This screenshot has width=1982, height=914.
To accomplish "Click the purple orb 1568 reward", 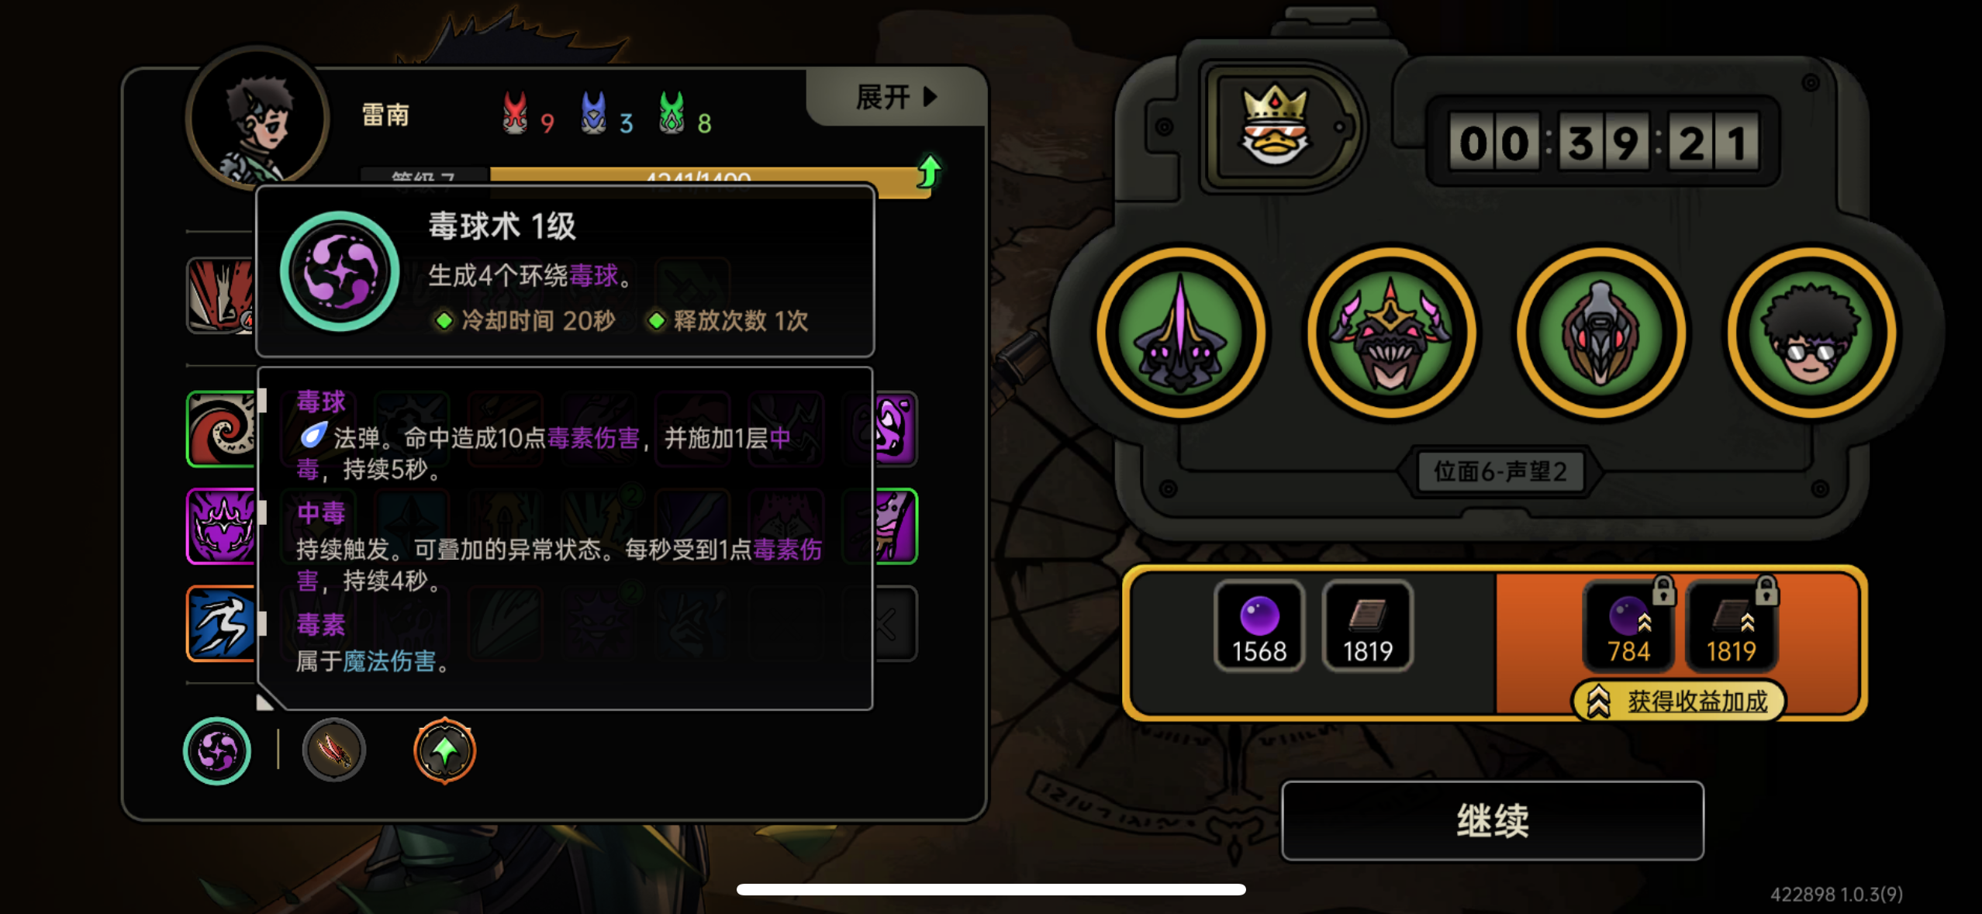I will click(x=1259, y=626).
